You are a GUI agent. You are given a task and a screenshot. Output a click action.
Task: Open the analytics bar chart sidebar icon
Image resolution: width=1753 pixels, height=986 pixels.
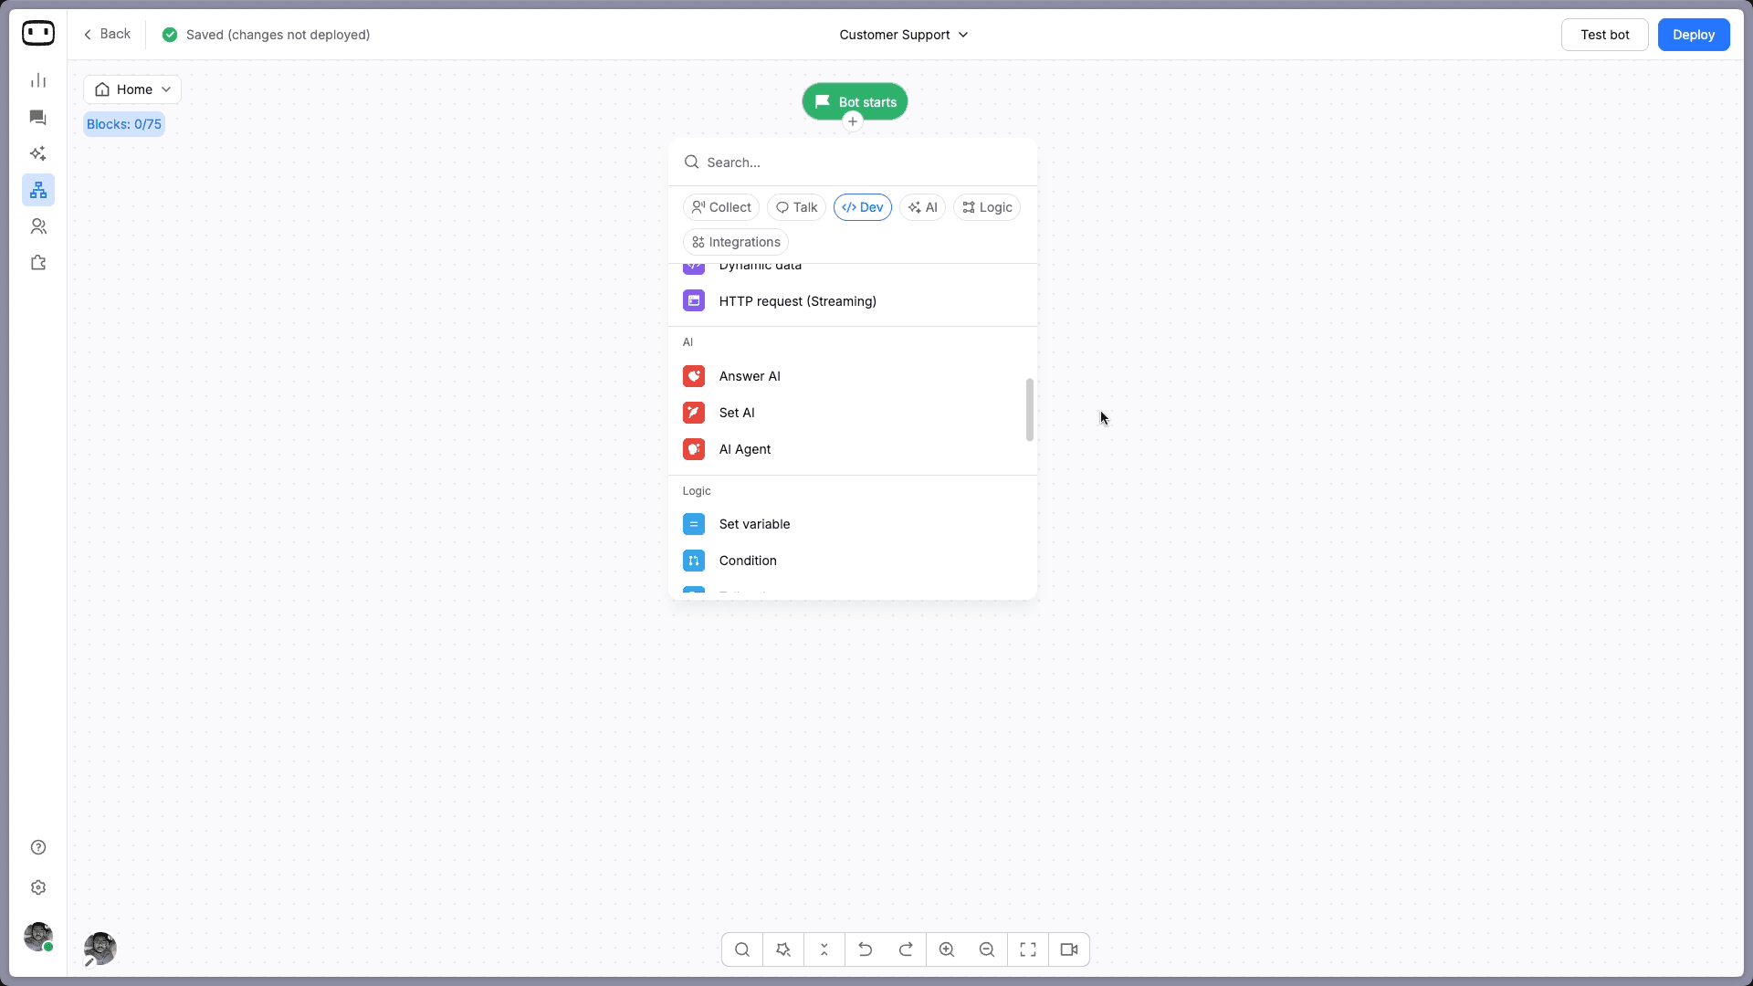(x=38, y=80)
